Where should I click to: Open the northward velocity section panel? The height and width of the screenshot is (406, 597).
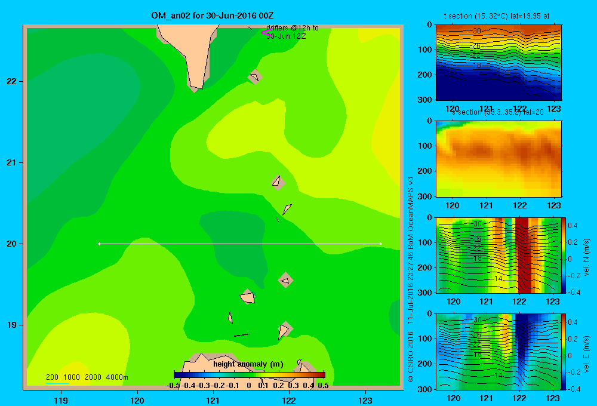pos(498,255)
